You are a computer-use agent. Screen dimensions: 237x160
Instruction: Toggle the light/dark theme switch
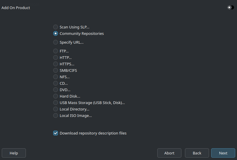(231, 8)
